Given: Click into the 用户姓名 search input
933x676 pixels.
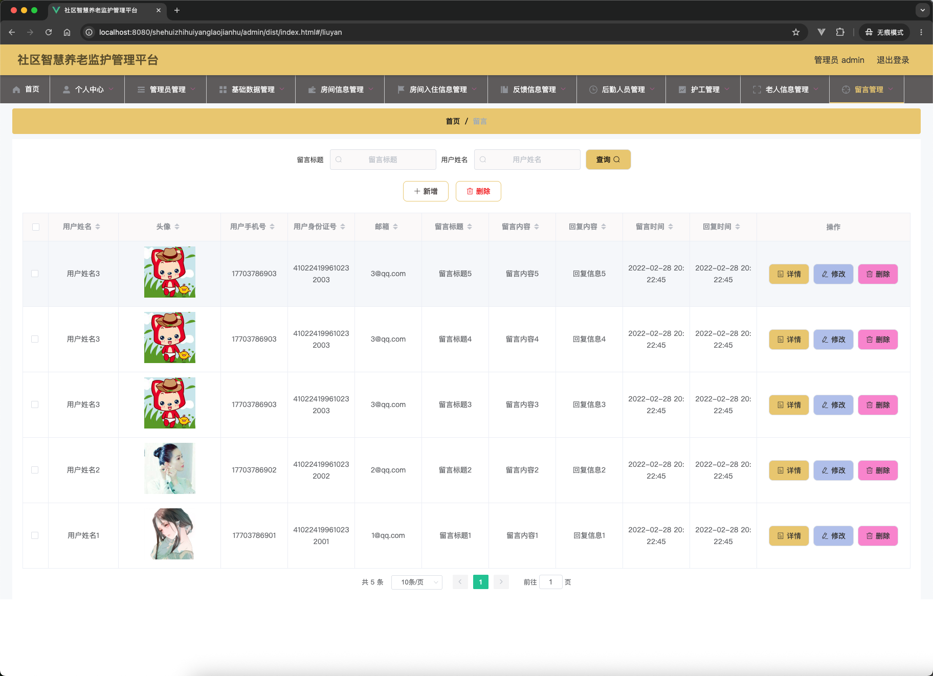Looking at the screenshot, I should pyautogui.click(x=527, y=160).
